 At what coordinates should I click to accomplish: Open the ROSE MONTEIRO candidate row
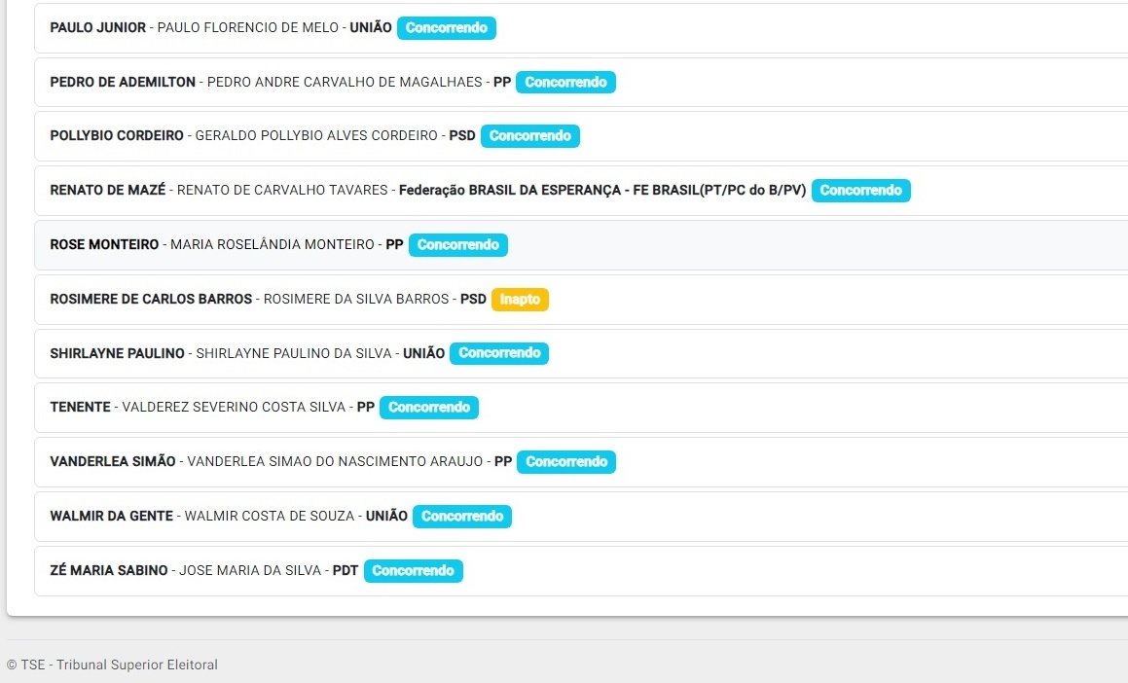581,244
